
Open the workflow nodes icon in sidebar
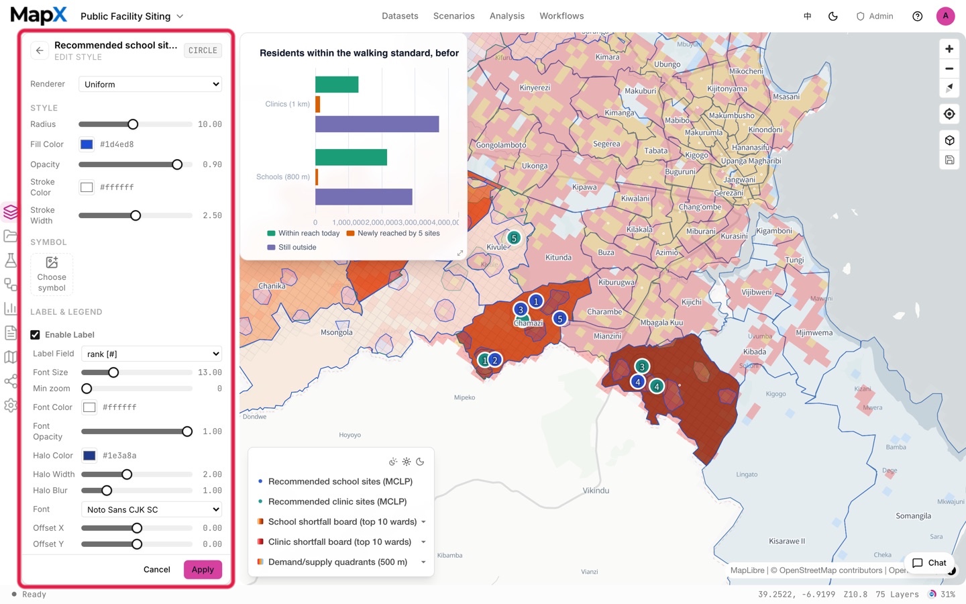10,285
